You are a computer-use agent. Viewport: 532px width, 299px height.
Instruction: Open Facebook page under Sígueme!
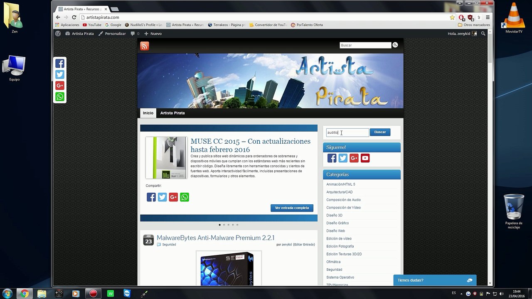[x=332, y=158]
